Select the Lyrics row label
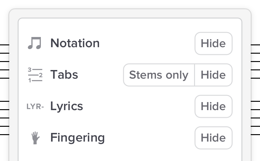The height and width of the screenshot is (161, 260). click(x=67, y=106)
